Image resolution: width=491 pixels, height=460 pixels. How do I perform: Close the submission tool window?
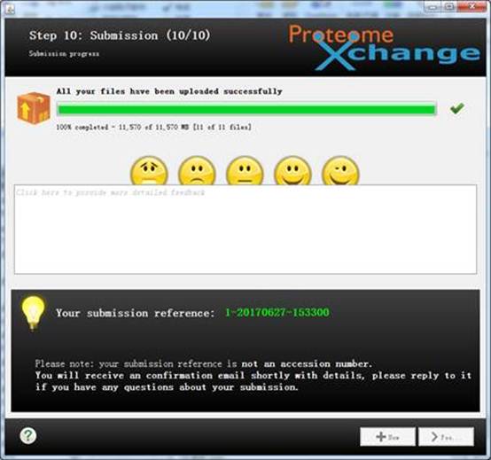click(x=473, y=7)
